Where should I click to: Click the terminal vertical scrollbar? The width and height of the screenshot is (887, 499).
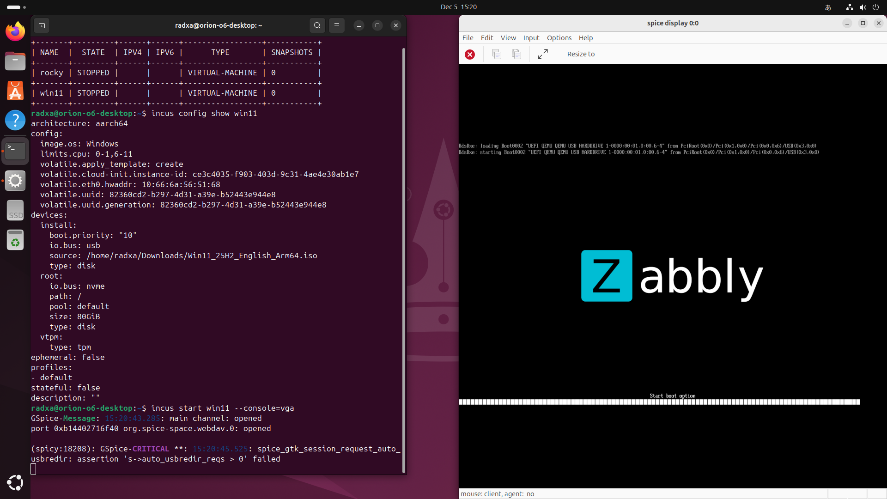tap(404, 259)
